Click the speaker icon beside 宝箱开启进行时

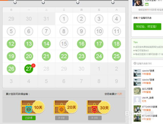point(135,63)
